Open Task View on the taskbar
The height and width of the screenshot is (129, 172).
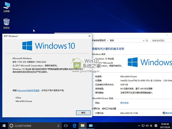pyautogui.click(x=66, y=126)
